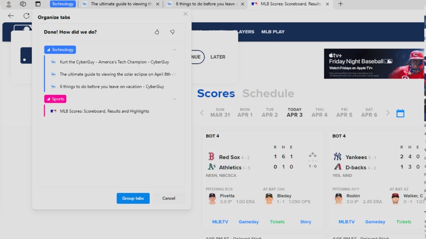
Task: Open more options for the Sports group
Action: [x=174, y=99]
